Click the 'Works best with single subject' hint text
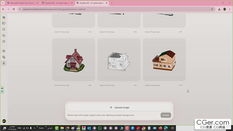The width and height of the screenshot is (233, 131). click(x=101, y=115)
